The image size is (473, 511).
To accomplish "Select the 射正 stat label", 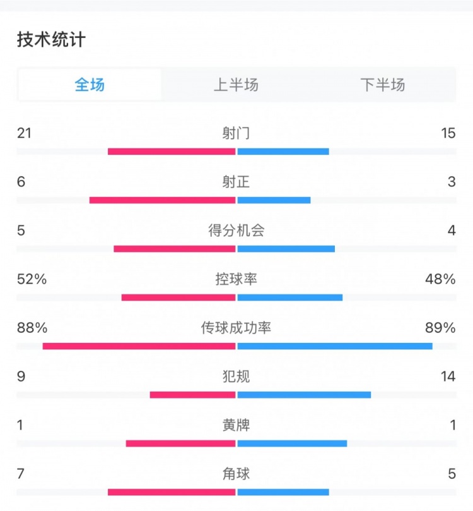I will click(236, 182).
